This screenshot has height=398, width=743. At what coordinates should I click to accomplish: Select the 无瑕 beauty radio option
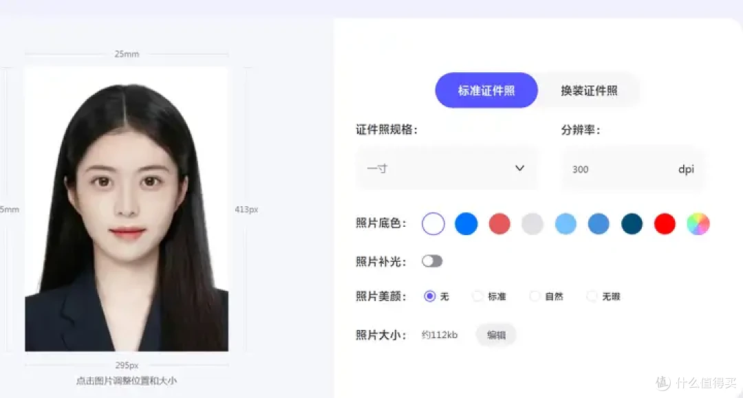click(x=592, y=296)
